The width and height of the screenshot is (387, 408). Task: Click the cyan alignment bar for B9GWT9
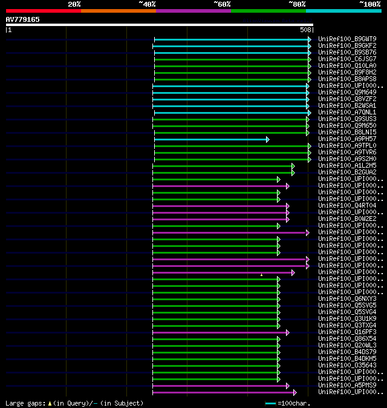pos(232,39)
